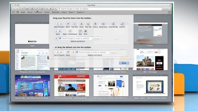Click the small A zoom-out button in toolbar
Image resolution: width=198 pixels, height=111 pixels.
pos(47,9)
